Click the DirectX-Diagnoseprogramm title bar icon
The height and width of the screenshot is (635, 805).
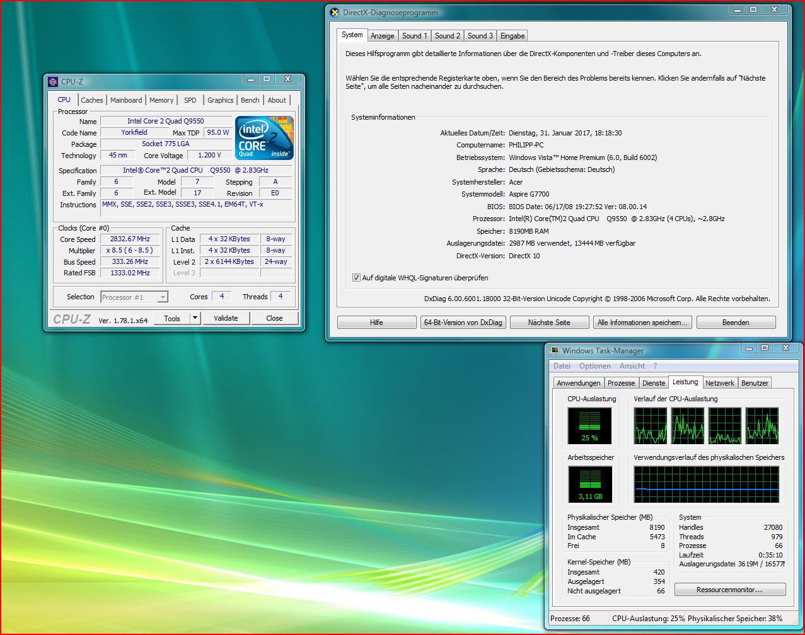335,12
